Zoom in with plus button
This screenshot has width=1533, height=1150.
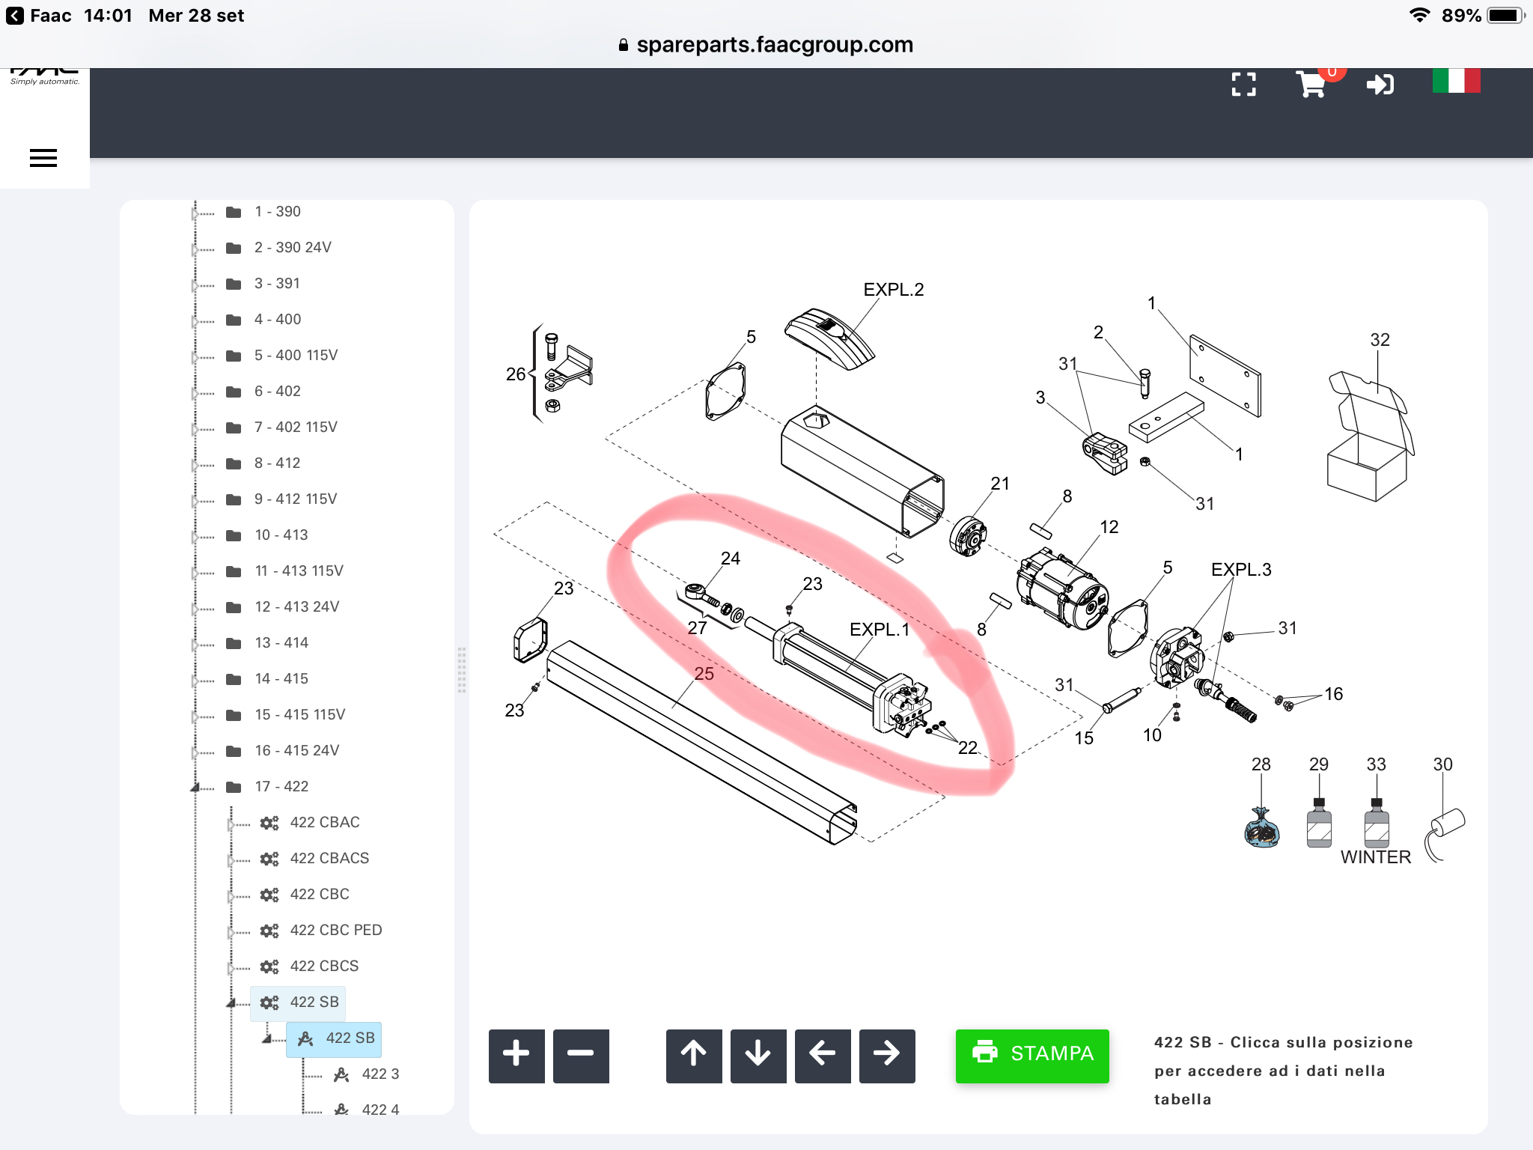coord(516,1056)
